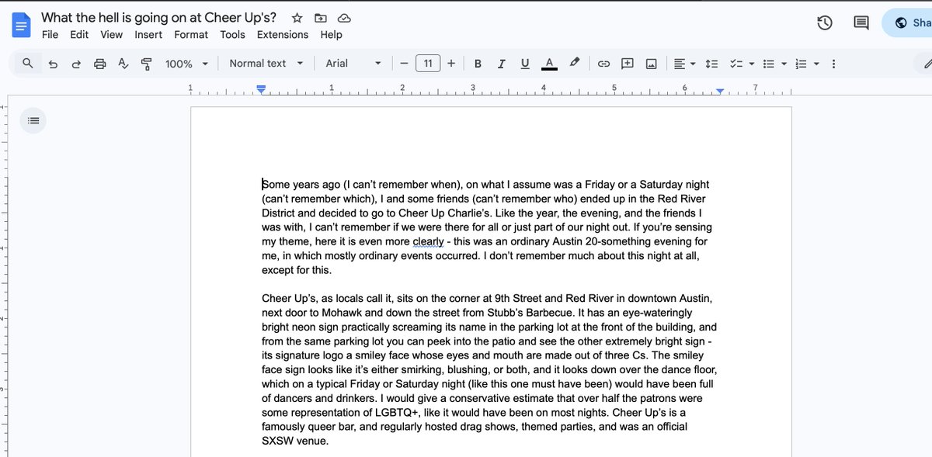This screenshot has height=457, width=932.
Task: Toggle italic formatting
Action: pyautogui.click(x=502, y=64)
